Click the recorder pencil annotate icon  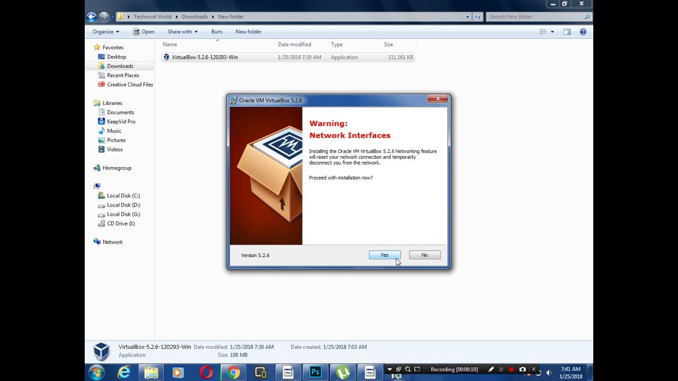click(x=491, y=369)
